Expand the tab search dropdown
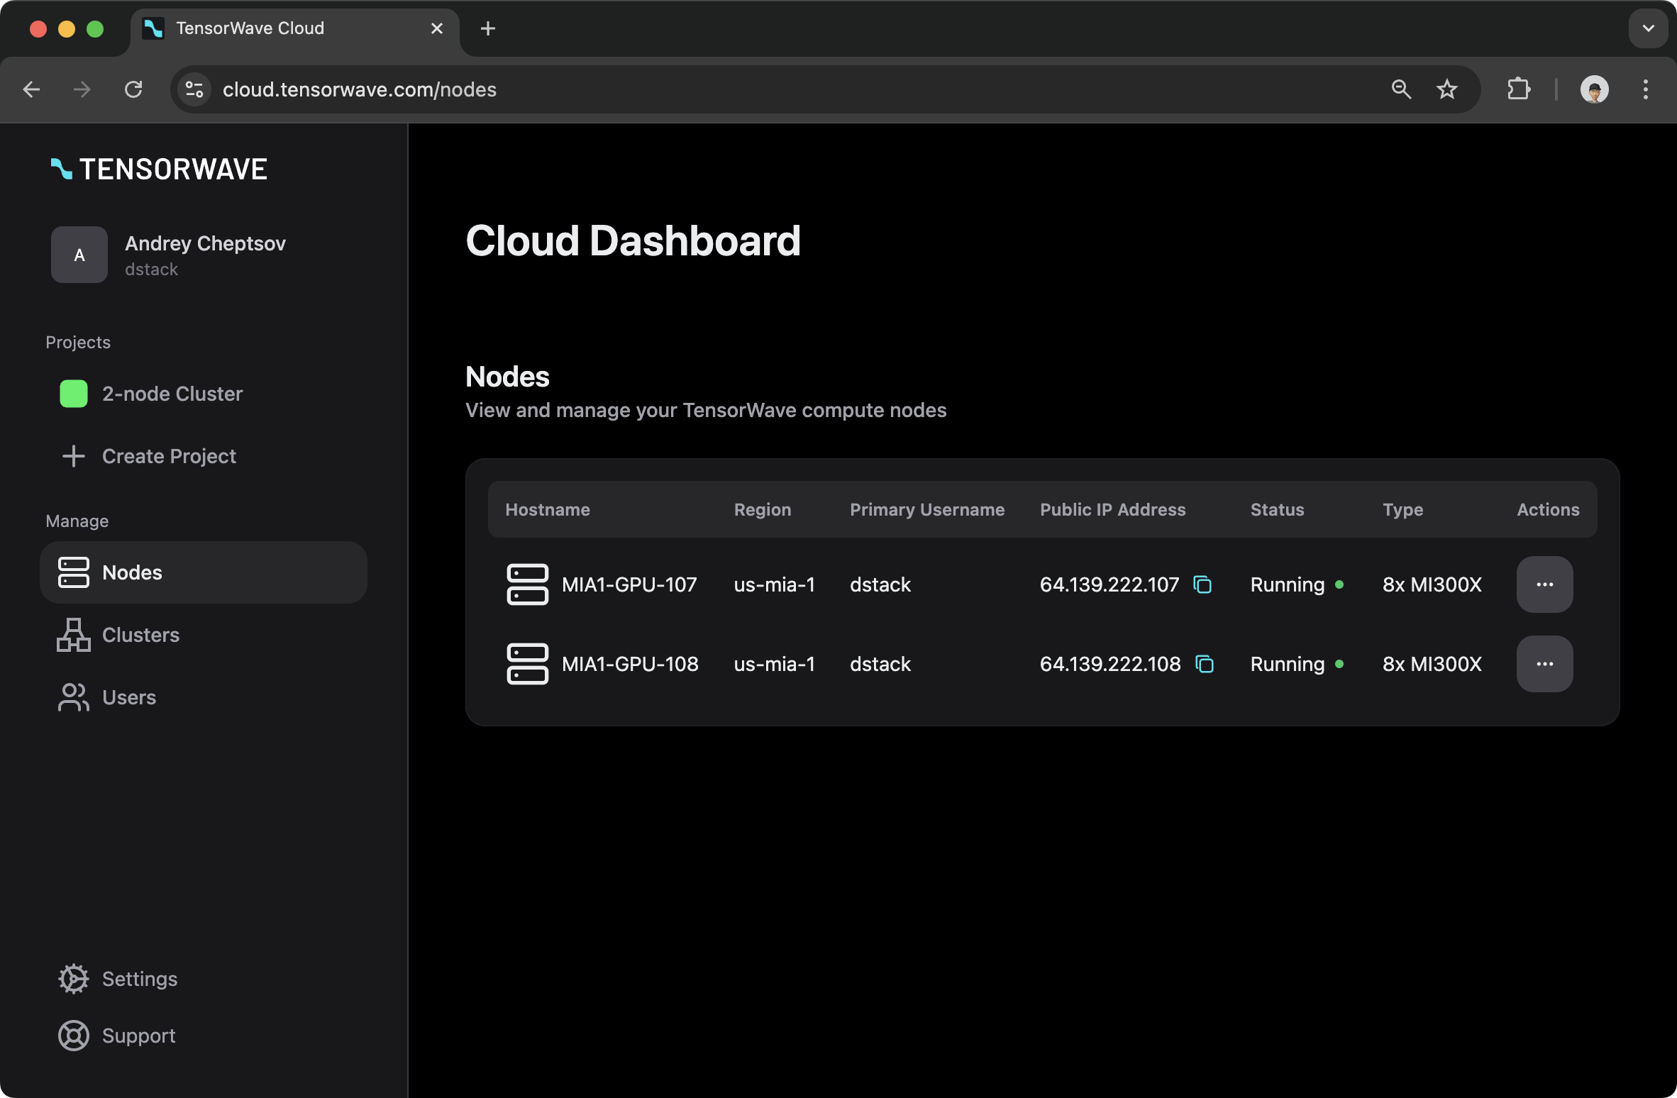The image size is (1677, 1098). click(x=1648, y=28)
